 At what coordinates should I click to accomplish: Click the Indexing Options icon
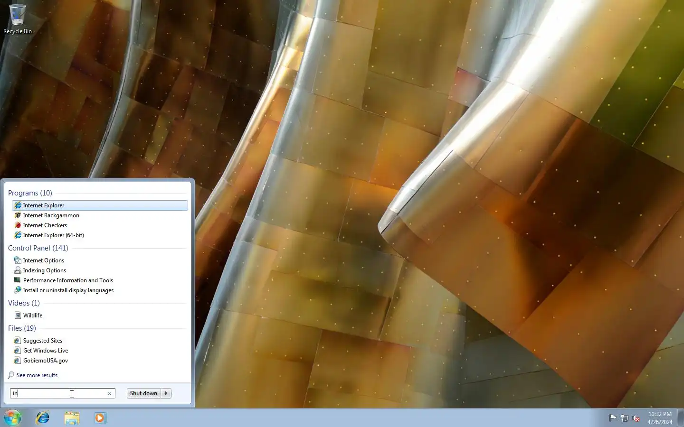pos(18,270)
